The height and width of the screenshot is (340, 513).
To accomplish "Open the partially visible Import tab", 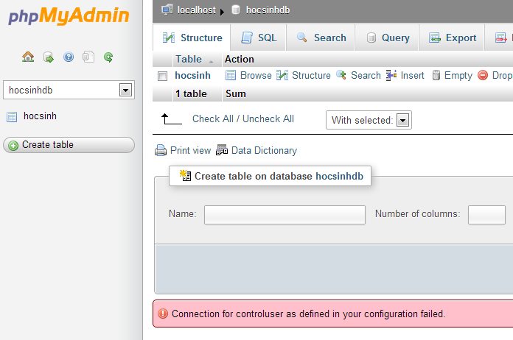I will pyautogui.click(x=499, y=38).
